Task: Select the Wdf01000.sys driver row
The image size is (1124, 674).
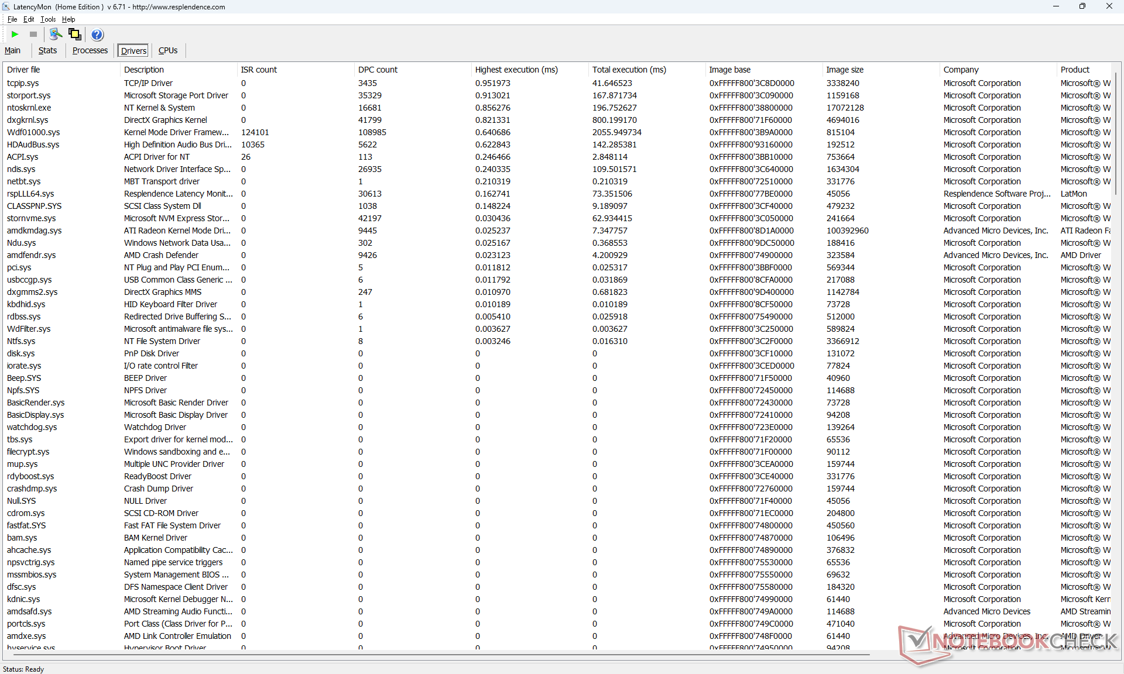Action: point(33,132)
